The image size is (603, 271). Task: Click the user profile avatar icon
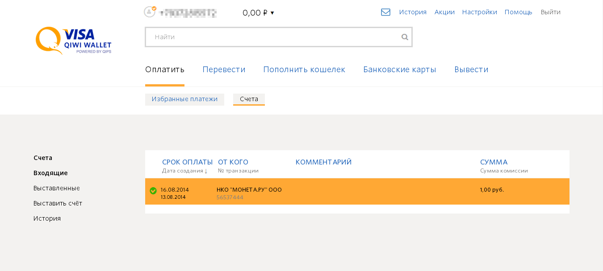[x=150, y=12]
